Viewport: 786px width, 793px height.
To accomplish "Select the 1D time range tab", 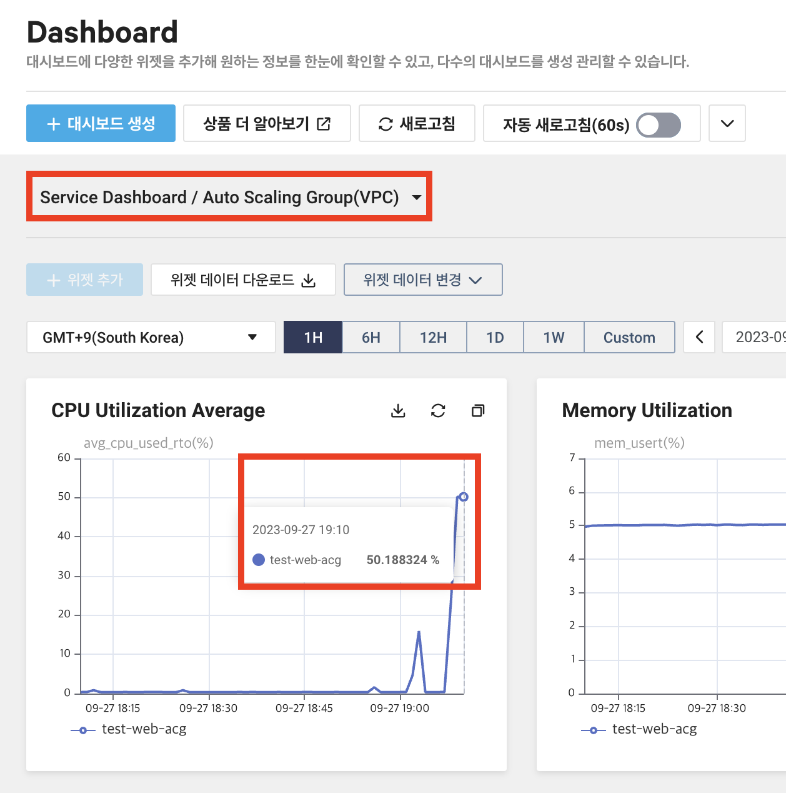I will point(495,337).
